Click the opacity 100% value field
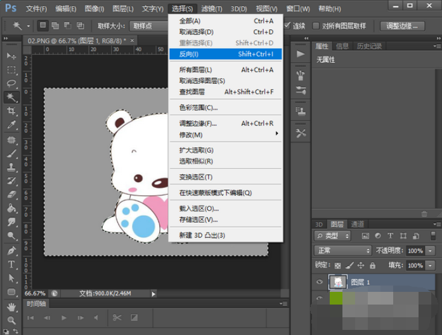442x335 pixels. coord(415,251)
